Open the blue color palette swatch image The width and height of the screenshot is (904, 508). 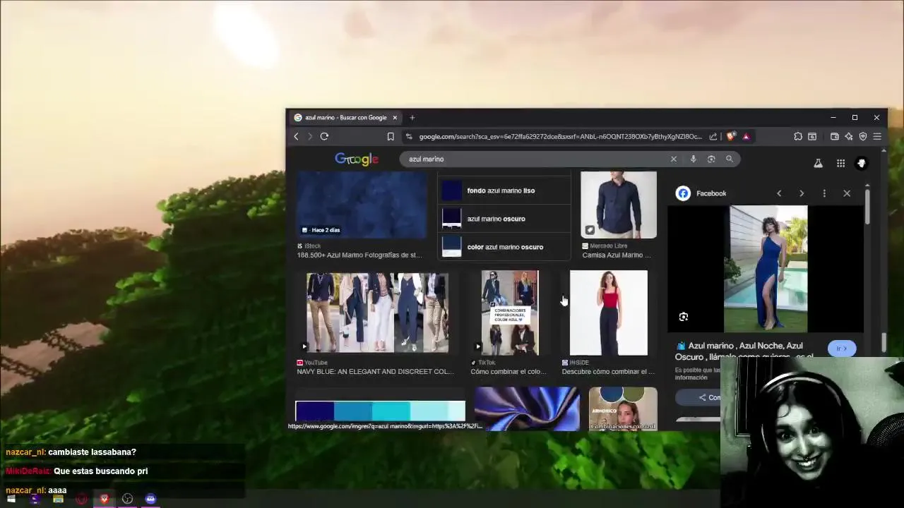[381, 411]
